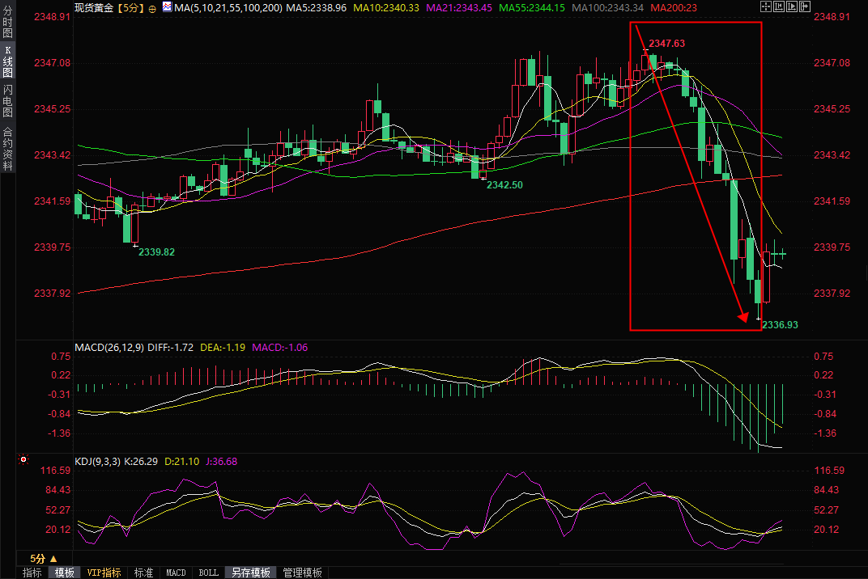Image resolution: width=868 pixels, height=579 pixels.
Task: Click the 2347.63 high price marker
Action: pyautogui.click(x=666, y=43)
